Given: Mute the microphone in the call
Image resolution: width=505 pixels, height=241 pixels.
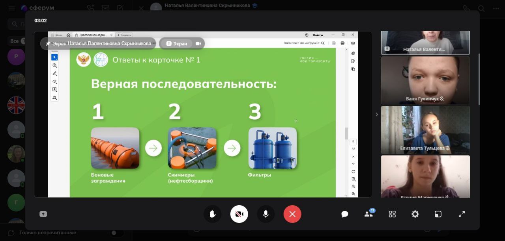Looking at the screenshot, I should [266, 214].
